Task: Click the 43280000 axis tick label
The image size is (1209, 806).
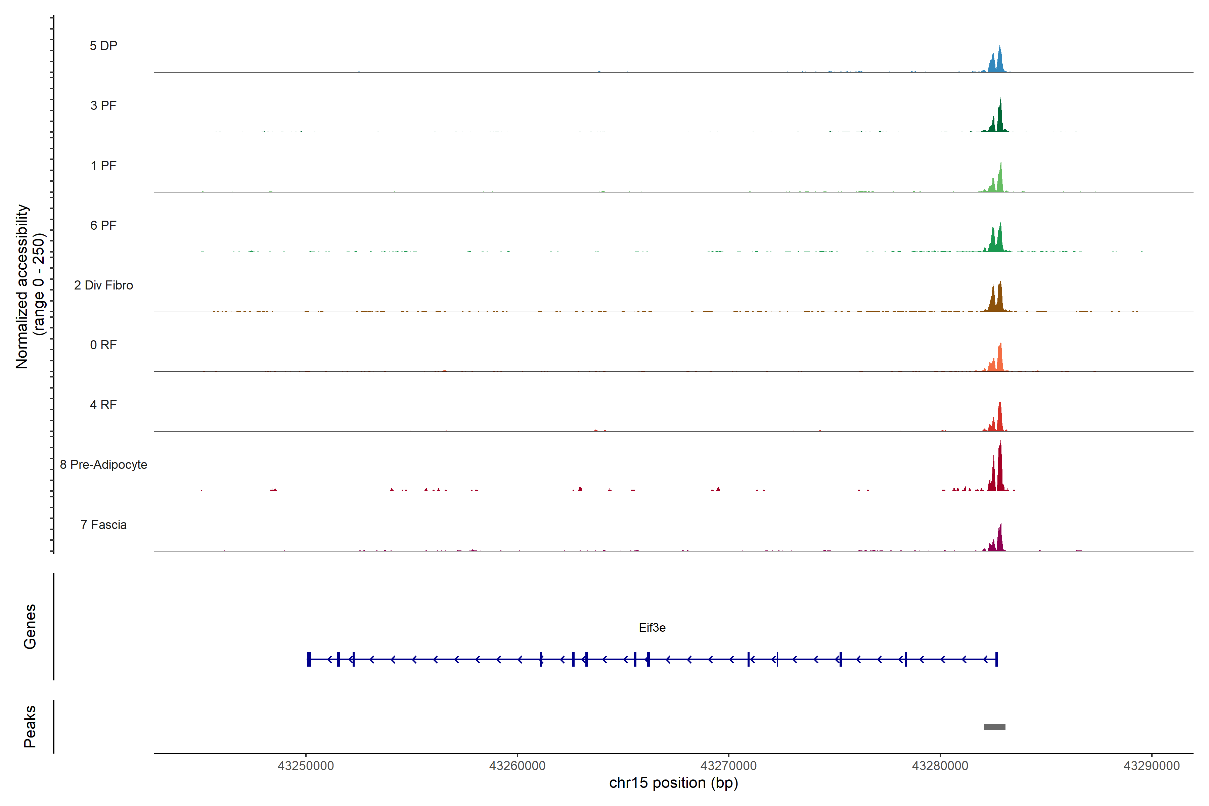Action: (x=940, y=766)
